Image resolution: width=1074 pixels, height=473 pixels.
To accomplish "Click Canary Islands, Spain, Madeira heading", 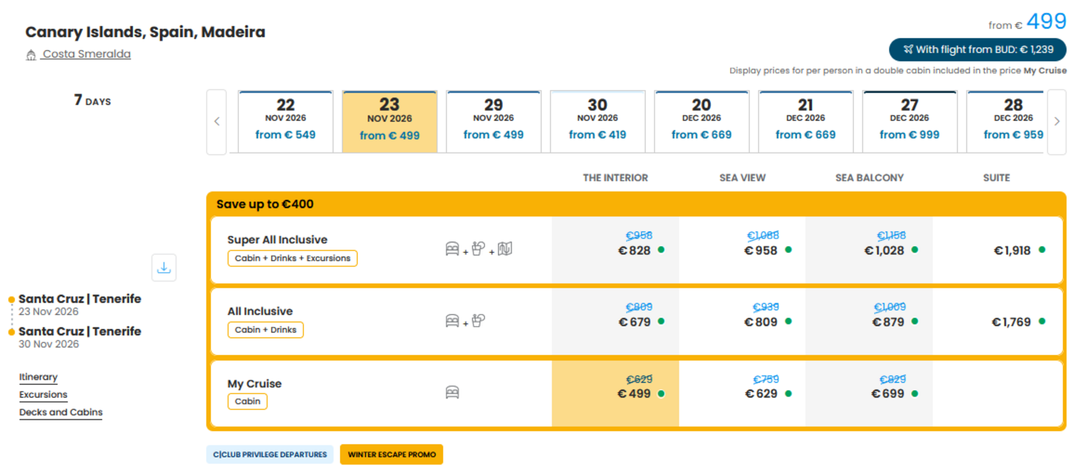I will pos(145,32).
